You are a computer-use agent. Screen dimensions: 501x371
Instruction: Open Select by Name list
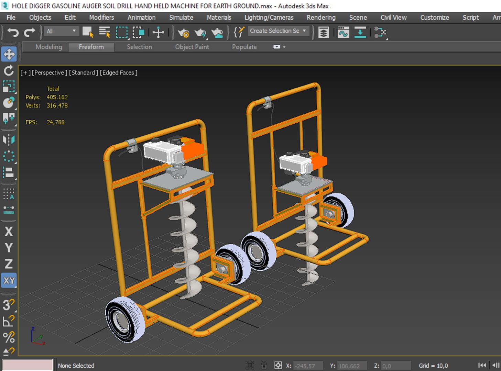105,32
